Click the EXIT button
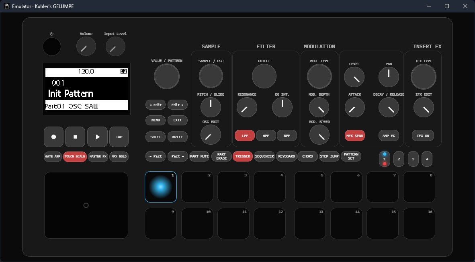Screen dimensions: 475x262 (x=178, y=120)
